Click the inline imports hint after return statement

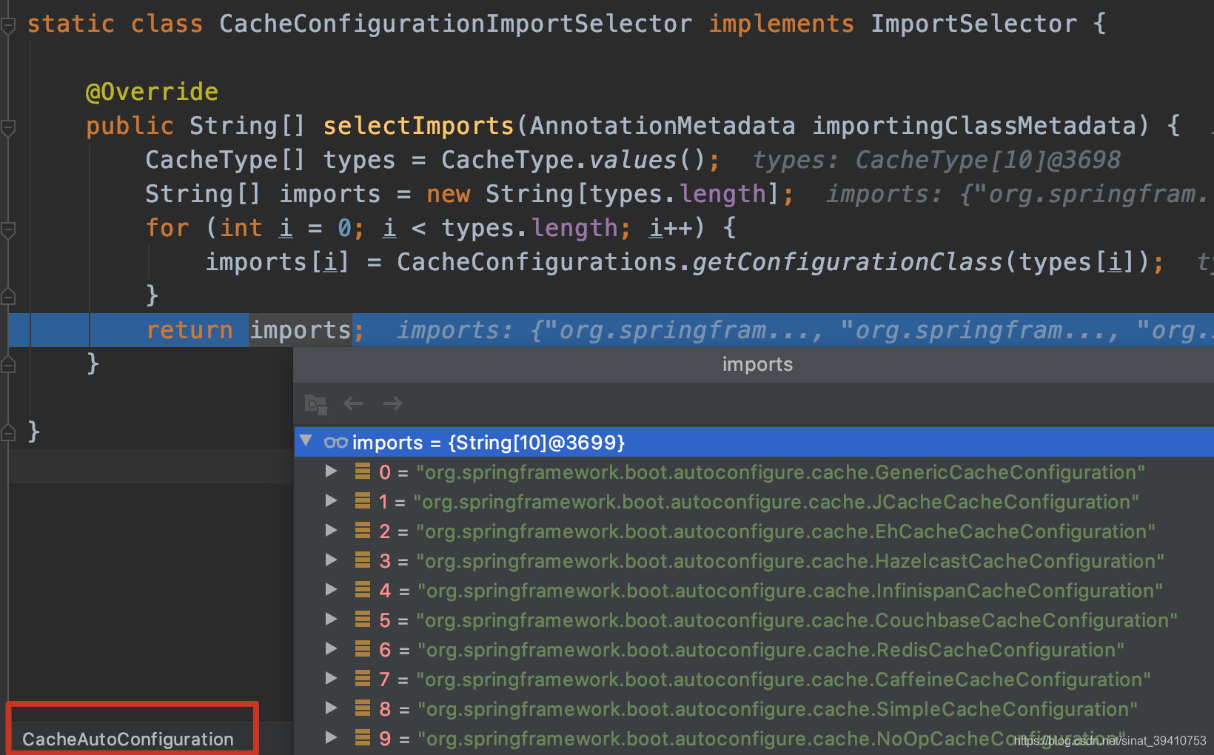click(805, 330)
